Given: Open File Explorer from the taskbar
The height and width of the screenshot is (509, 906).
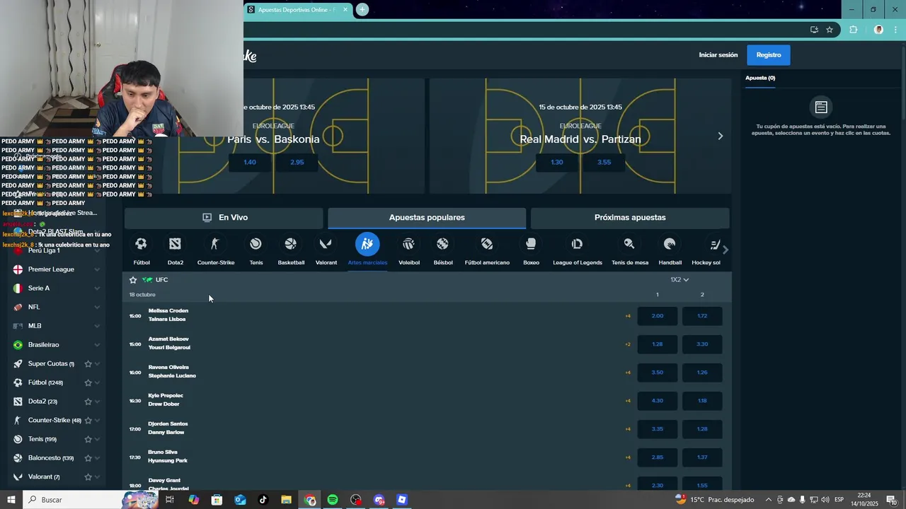Looking at the screenshot, I should point(286,500).
